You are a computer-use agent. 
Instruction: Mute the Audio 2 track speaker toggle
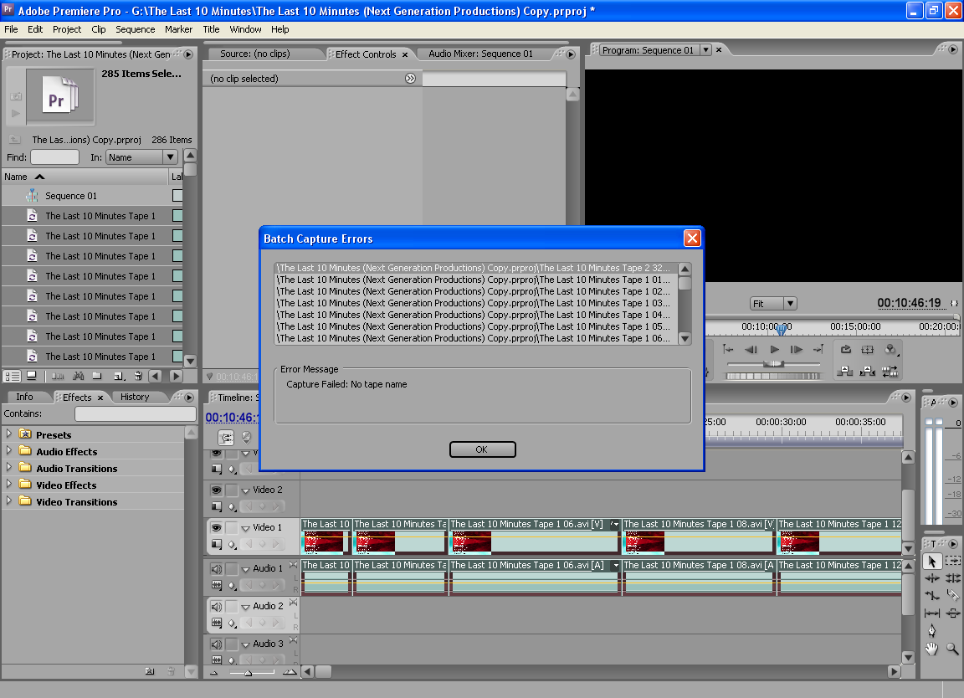(216, 607)
